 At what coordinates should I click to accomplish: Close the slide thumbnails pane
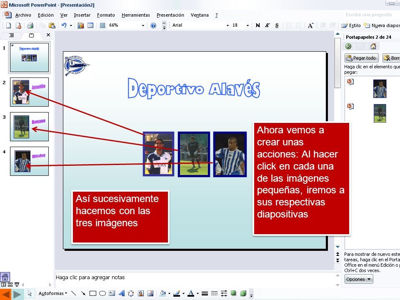(48, 35)
